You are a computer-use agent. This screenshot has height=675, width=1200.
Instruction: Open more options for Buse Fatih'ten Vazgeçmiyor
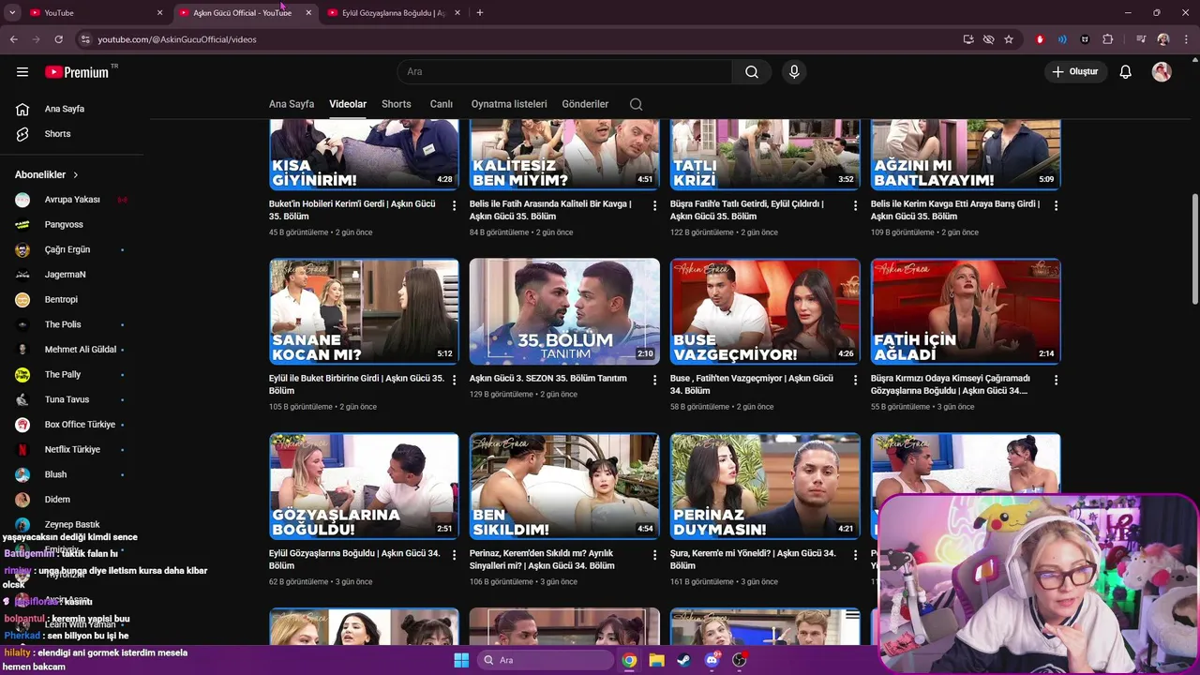[856, 380]
